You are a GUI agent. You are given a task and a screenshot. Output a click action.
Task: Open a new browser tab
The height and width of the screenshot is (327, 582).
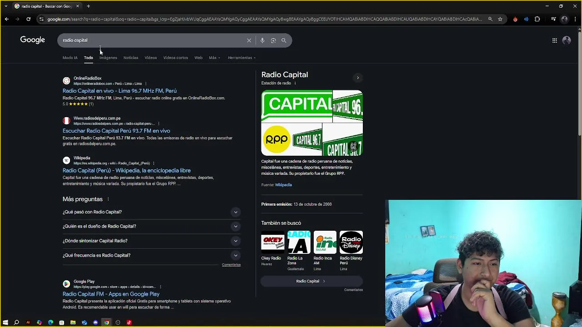(x=88, y=6)
